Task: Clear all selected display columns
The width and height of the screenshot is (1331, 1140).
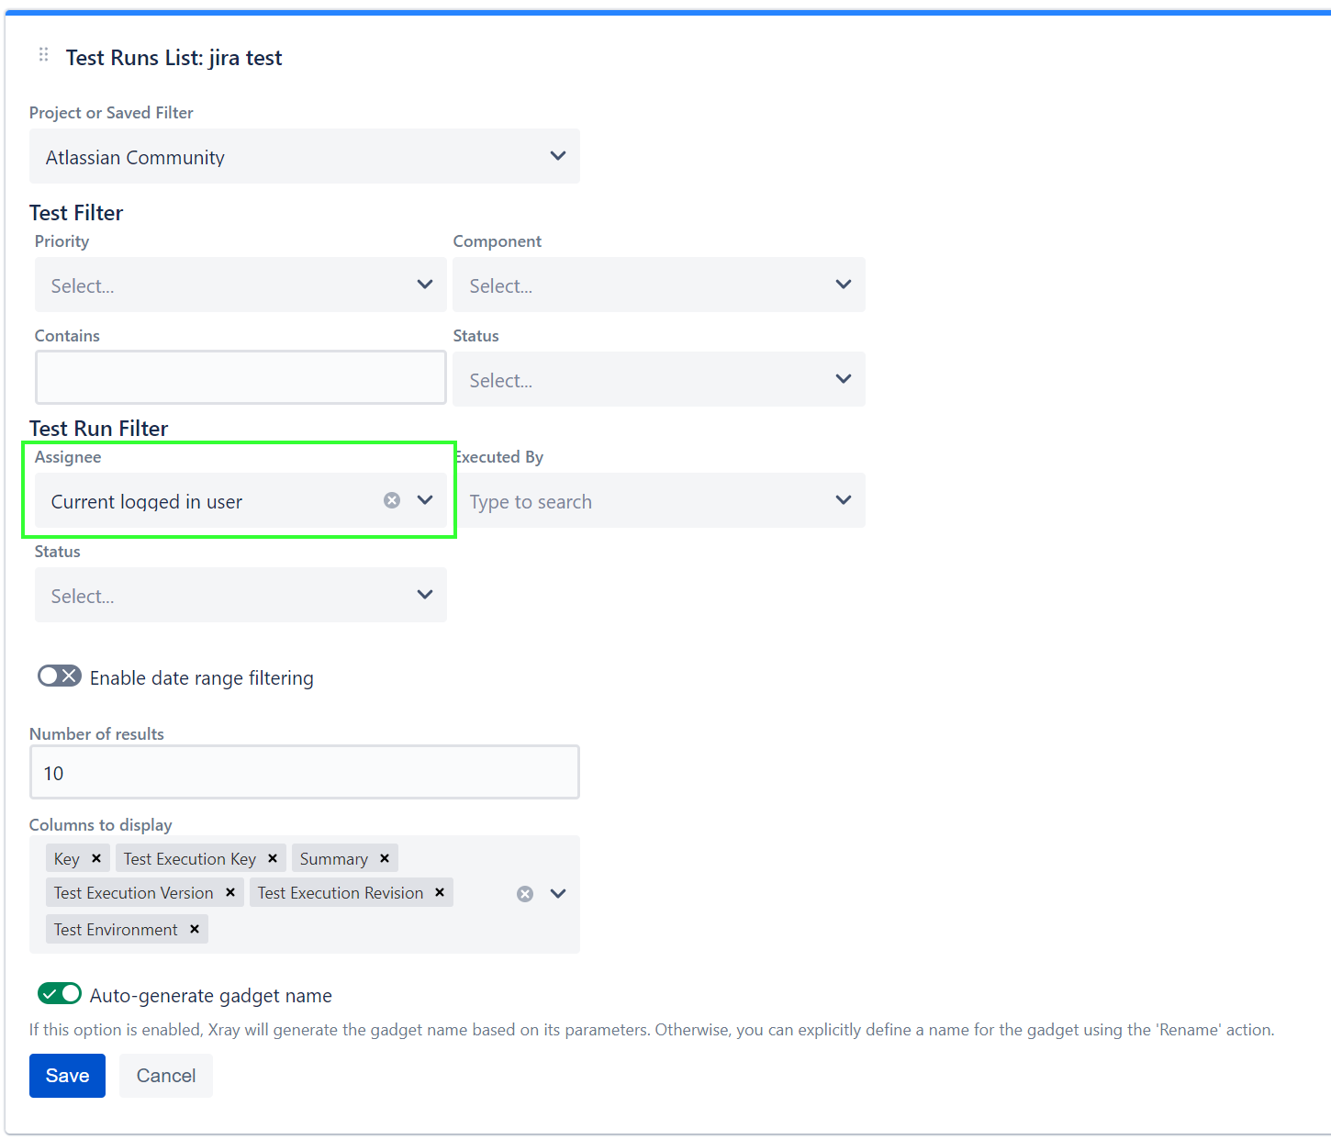Action: 524,893
